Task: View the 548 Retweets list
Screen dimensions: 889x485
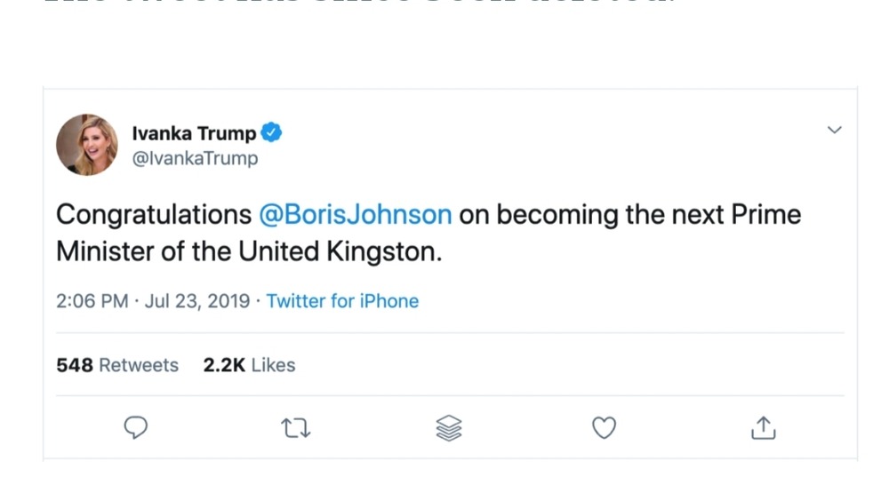Action: click(117, 365)
